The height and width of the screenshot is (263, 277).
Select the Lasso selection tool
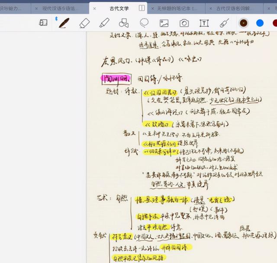144,23
